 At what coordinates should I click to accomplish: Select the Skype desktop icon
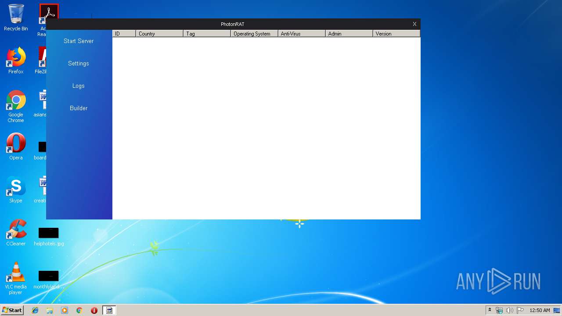tap(16, 190)
